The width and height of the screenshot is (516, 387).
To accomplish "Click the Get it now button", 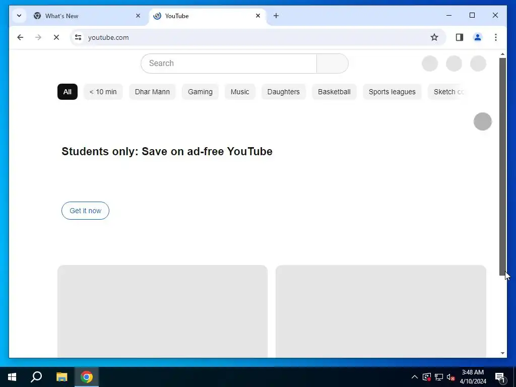I will click(x=85, y=211).
